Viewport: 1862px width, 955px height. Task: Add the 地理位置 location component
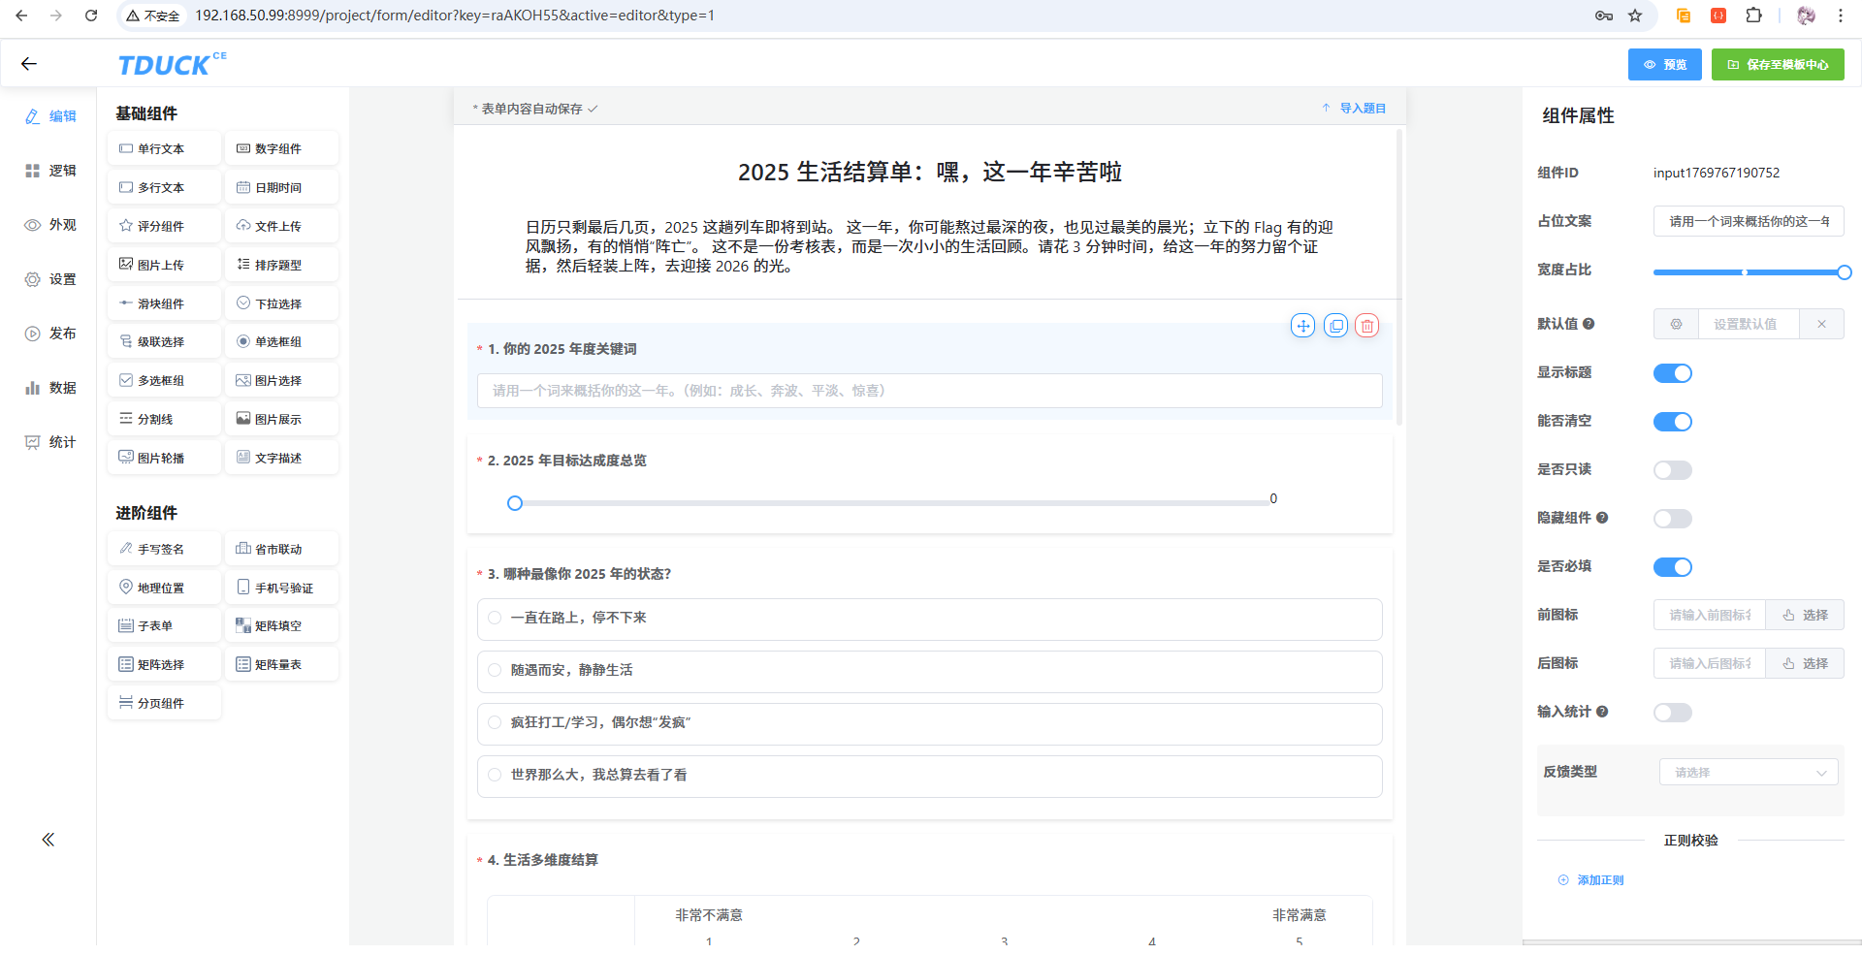(x=164, y=588)
